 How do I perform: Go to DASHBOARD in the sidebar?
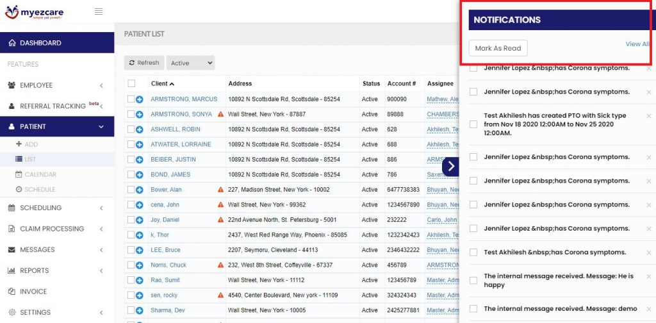pyautogui.click(x=57, y=43)
